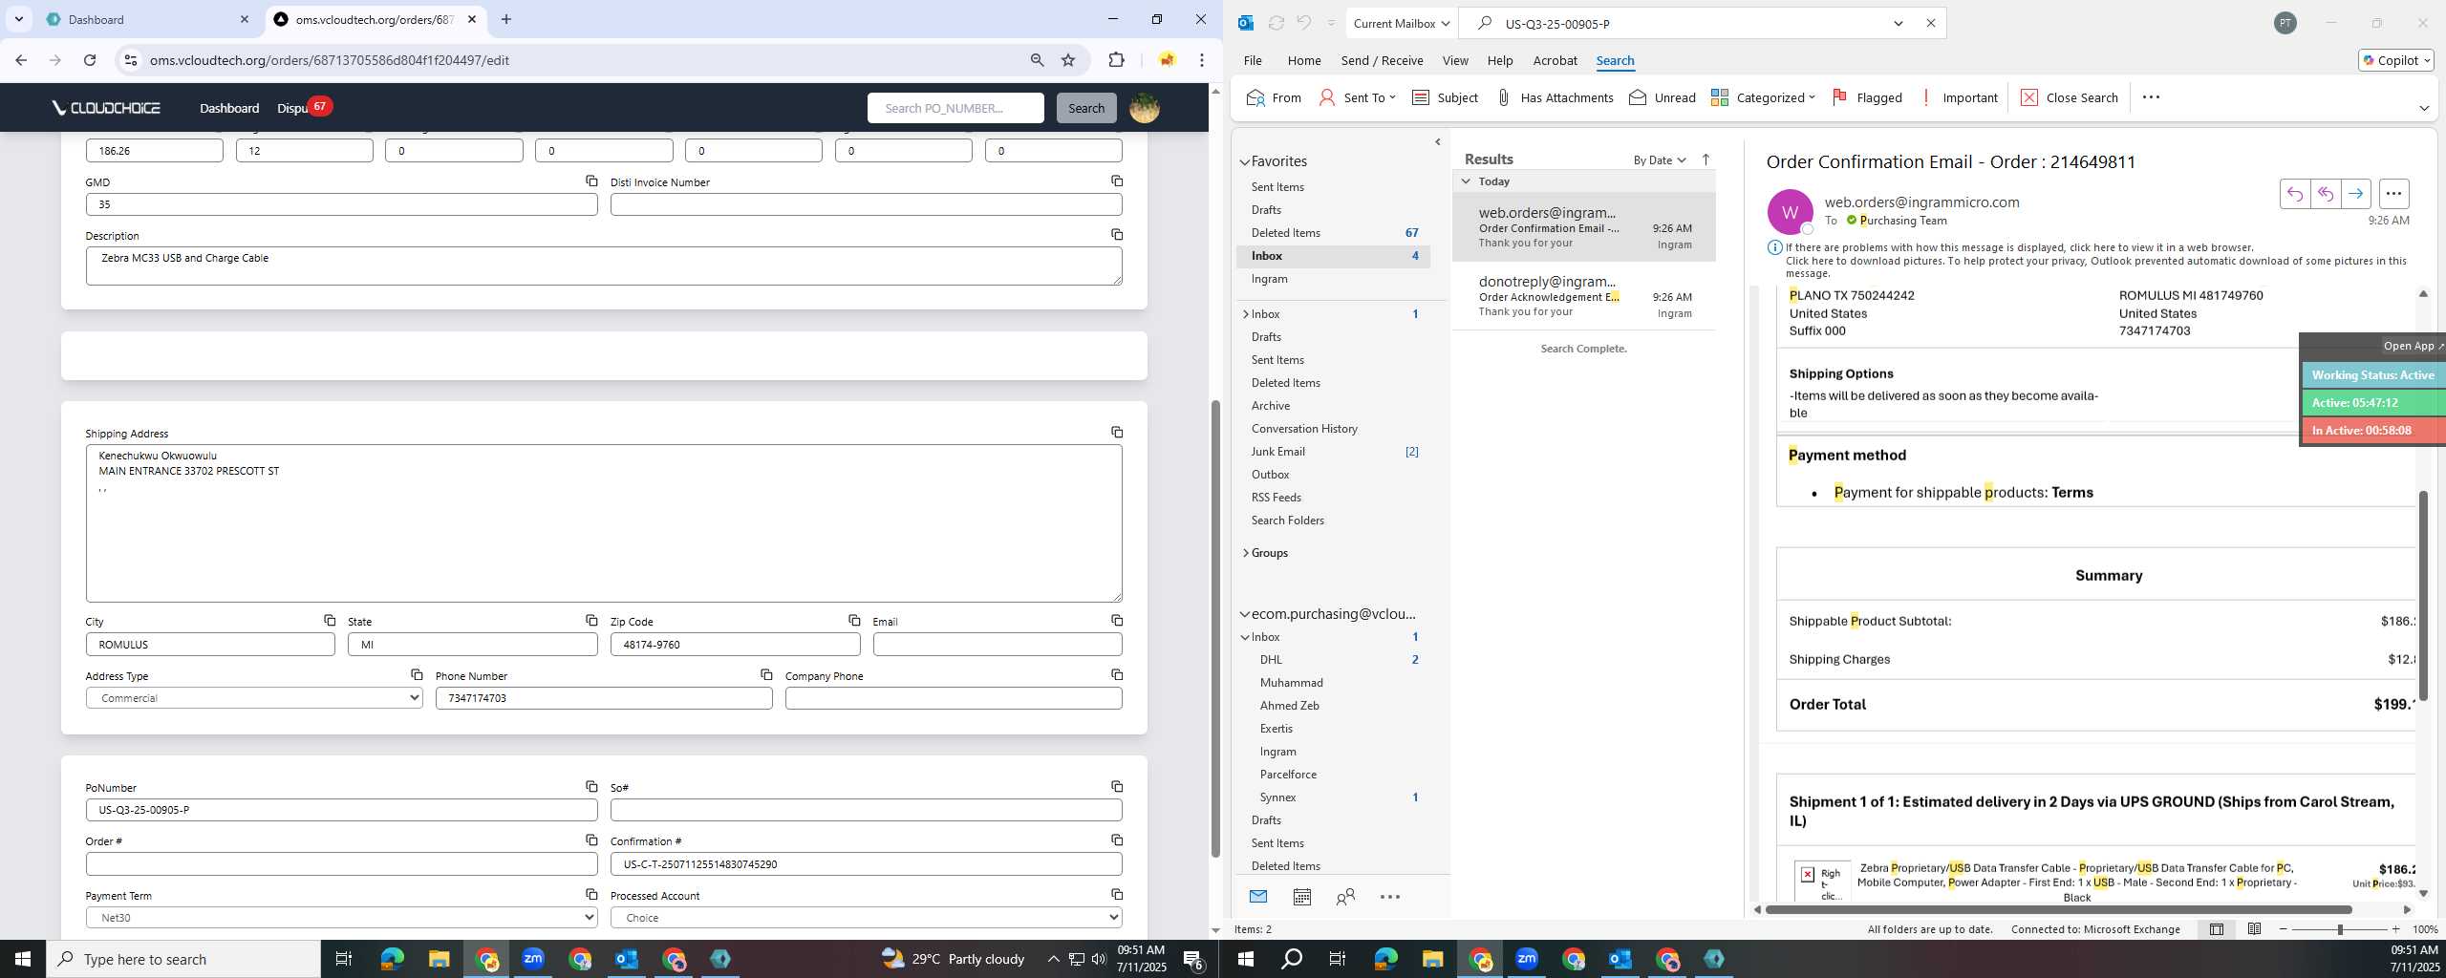Copy the State field value

[591, 620]
